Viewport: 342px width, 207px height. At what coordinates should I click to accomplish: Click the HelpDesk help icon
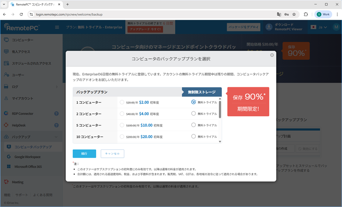pyautogui.click(x=56, y=125)
